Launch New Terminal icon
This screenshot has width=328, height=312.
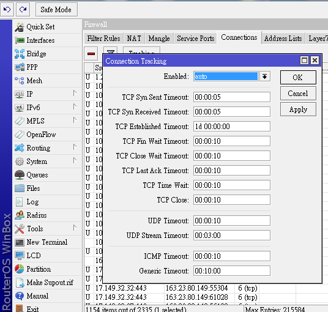pos(20,242)
